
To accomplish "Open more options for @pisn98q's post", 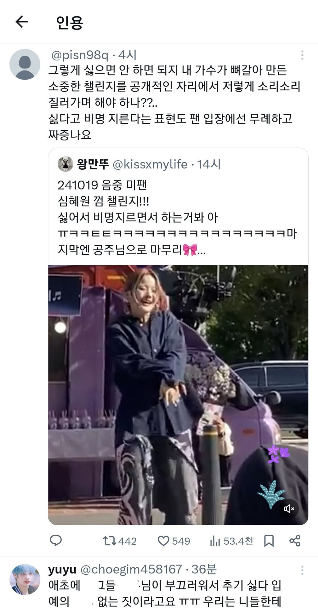I will coord(302,55).
